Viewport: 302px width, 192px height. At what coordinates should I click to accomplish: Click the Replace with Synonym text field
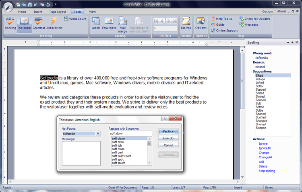point(130,133)
